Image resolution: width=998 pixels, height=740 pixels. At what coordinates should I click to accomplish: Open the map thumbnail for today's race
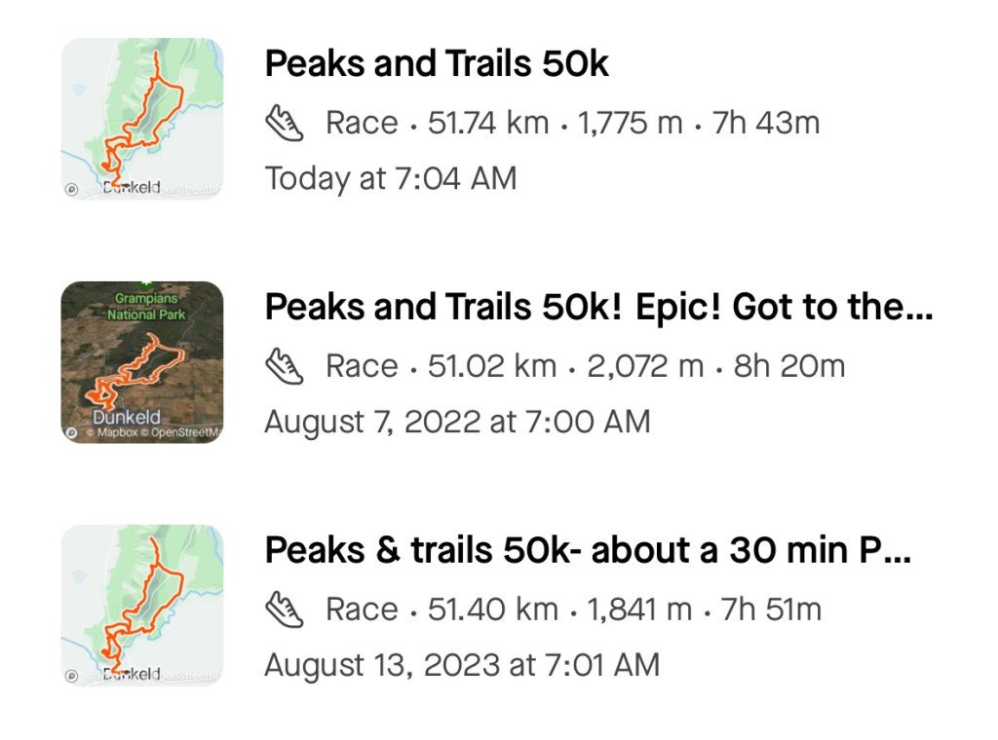pos(142,118)
